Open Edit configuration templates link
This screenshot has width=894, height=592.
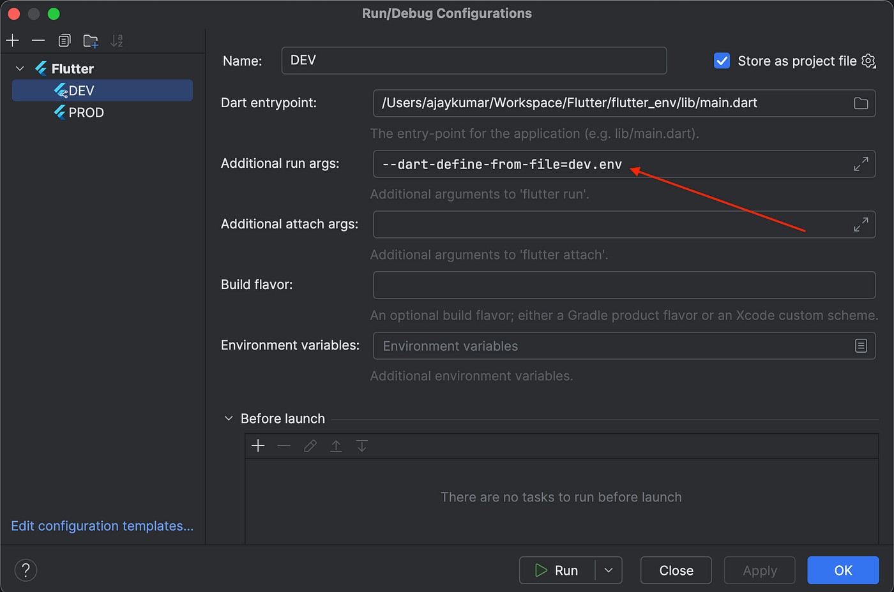102,526
